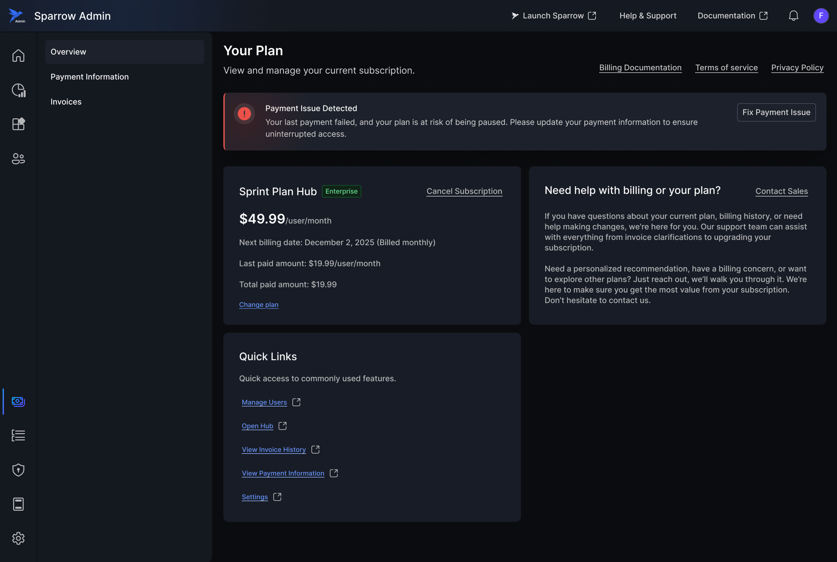Image resolution: width=837 pixels, height=562 pixels.
Task: Open the settings gear sidebar icon
Action: coord(18,538)
